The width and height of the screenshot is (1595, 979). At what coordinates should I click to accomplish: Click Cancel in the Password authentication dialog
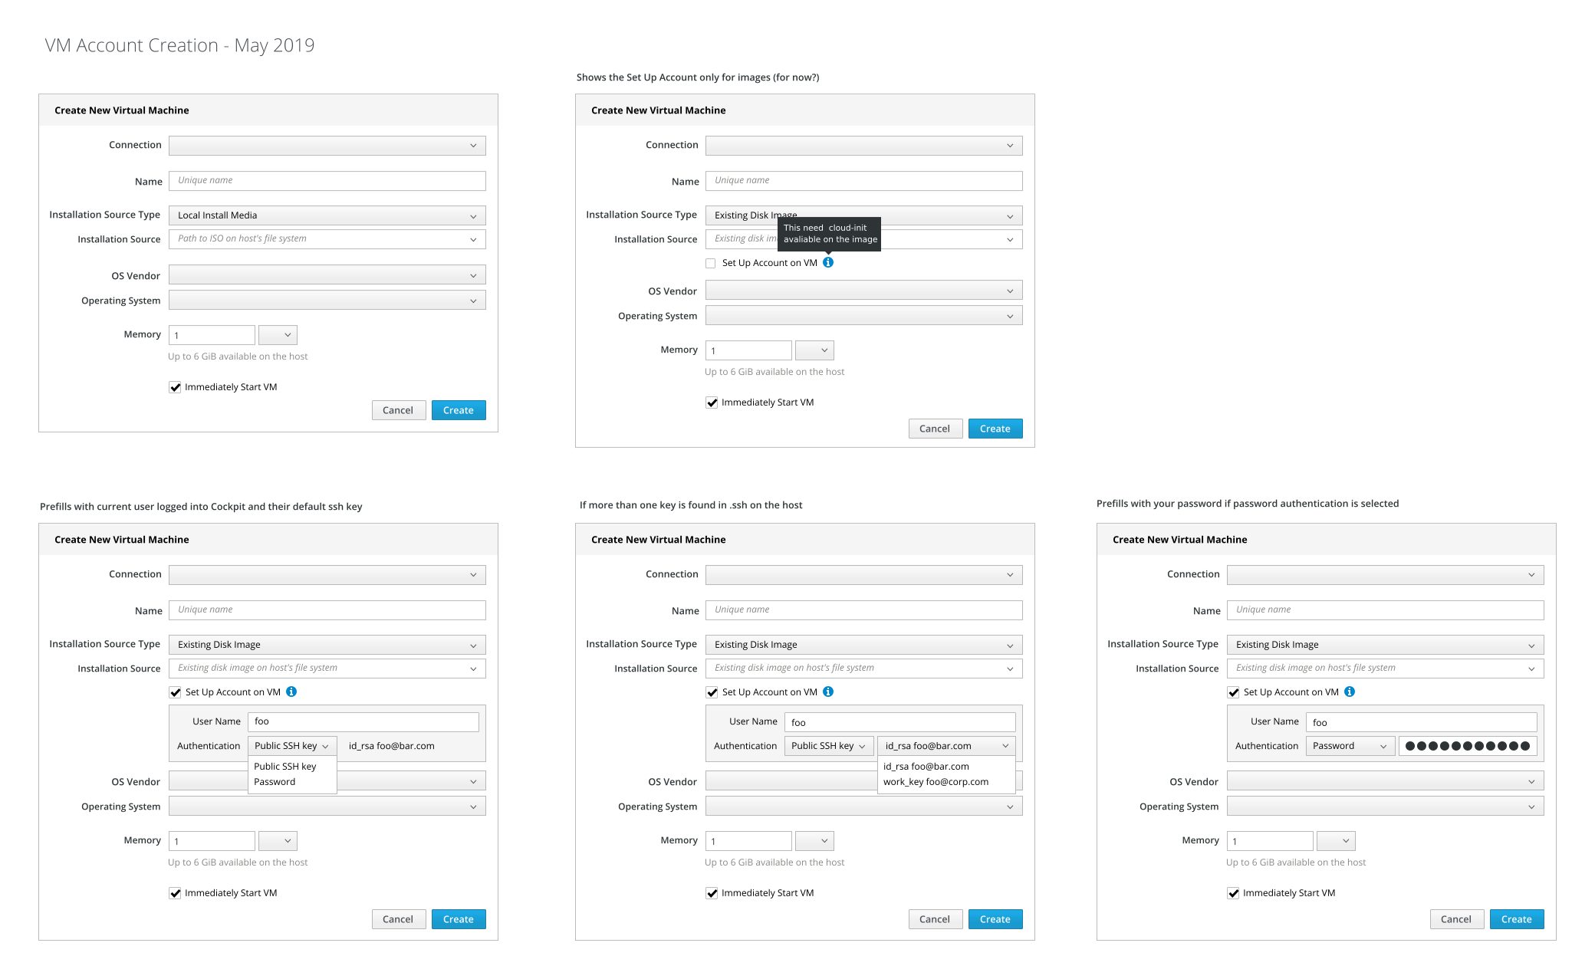point(1455,919)
